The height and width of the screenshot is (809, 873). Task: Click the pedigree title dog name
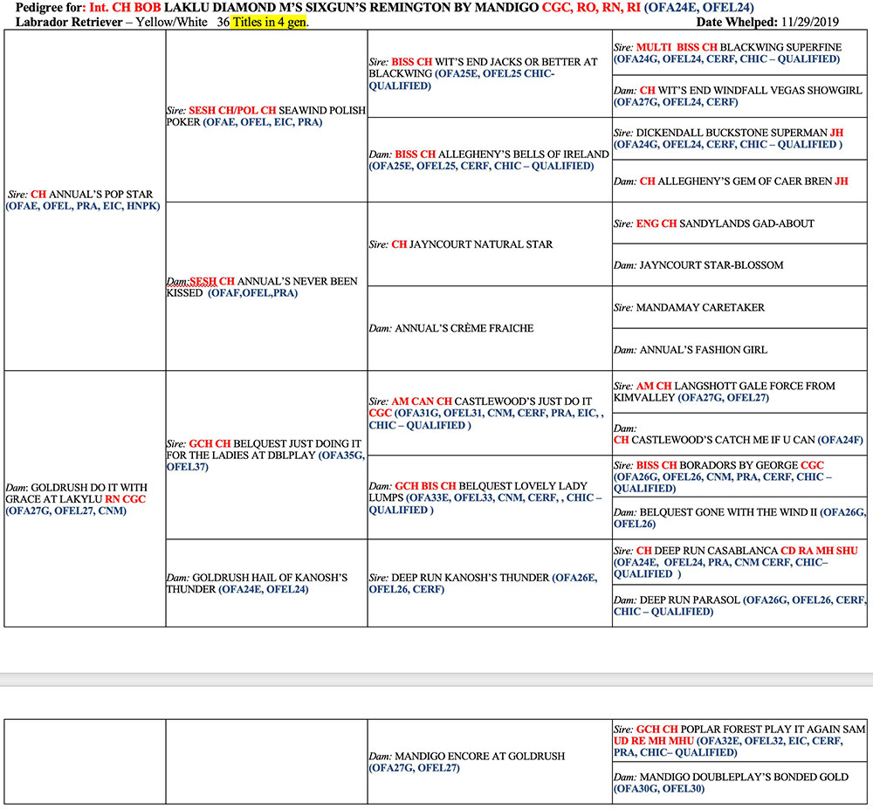367,8
